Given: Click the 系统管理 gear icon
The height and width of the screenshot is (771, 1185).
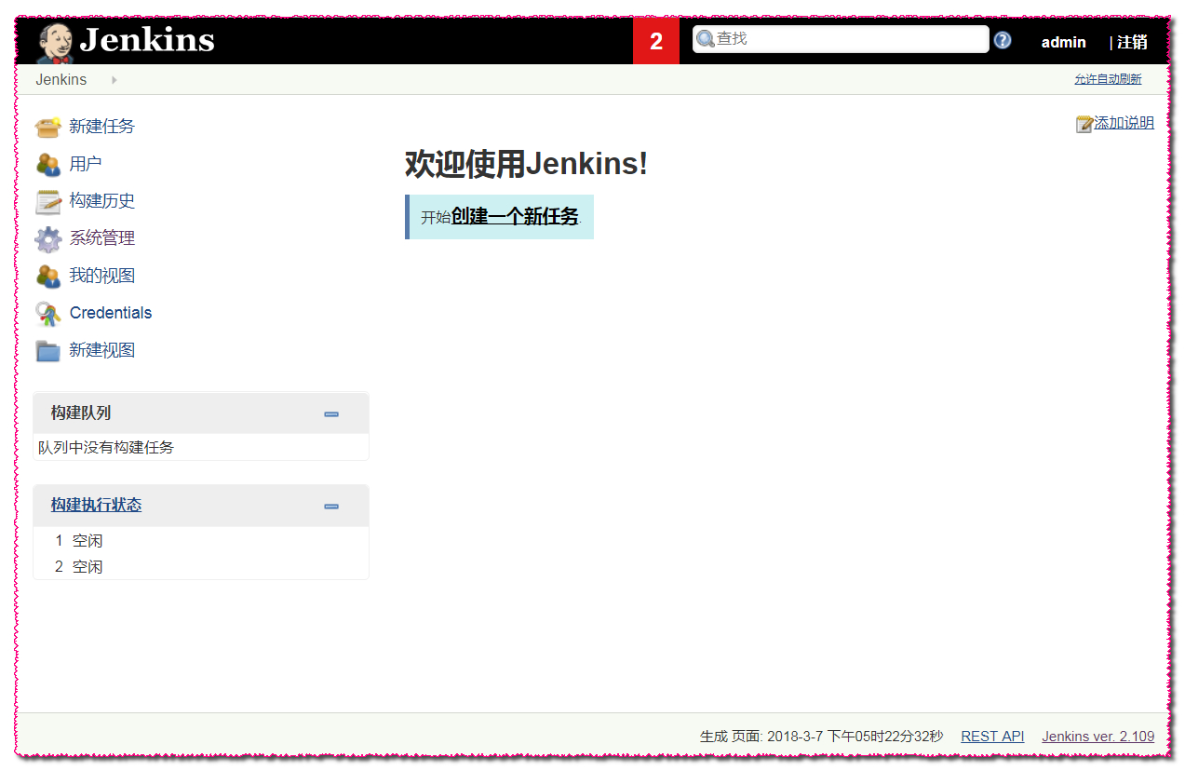Looking at the screenshot, I should click(48, 239).
